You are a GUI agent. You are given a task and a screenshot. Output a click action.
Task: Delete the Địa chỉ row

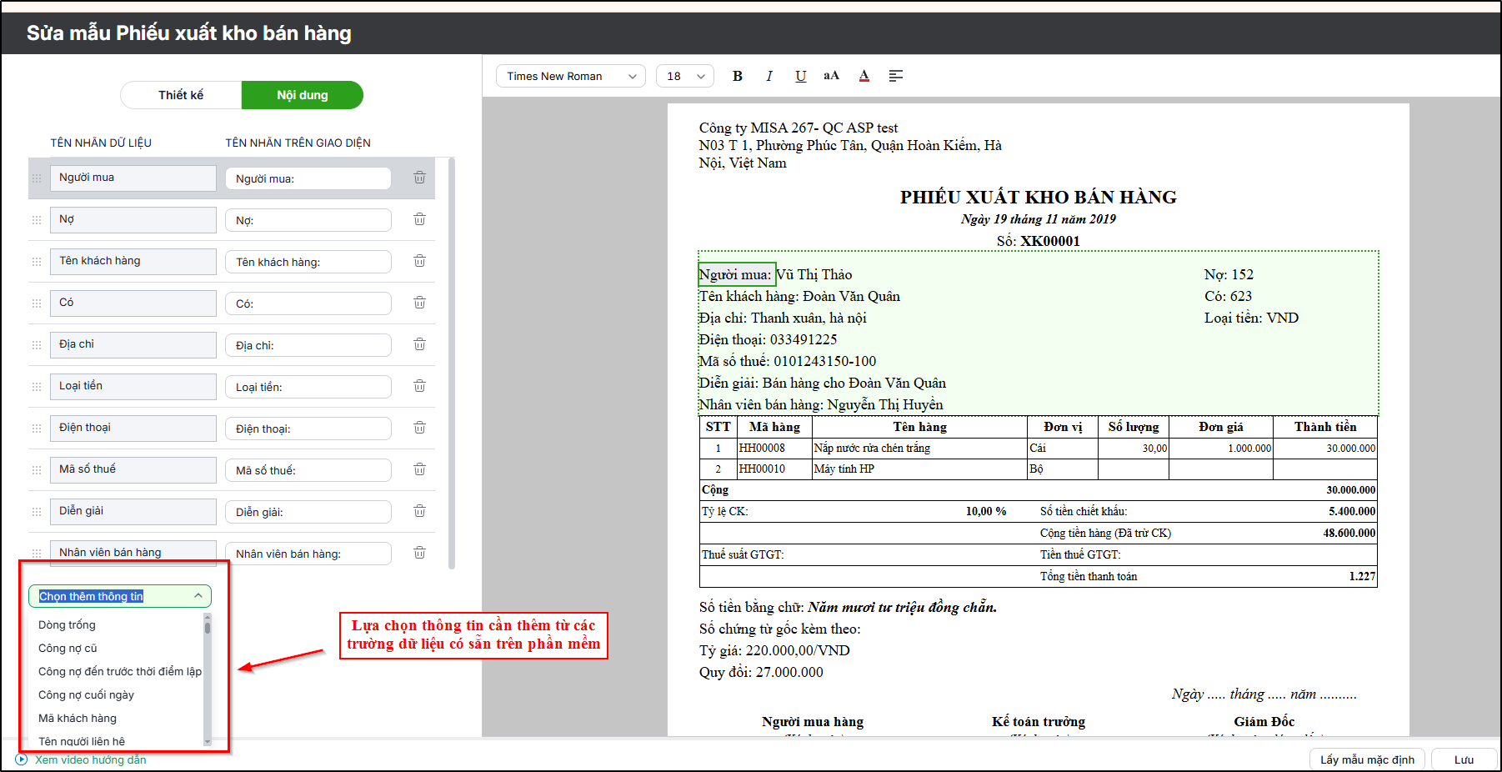(419, 344)
